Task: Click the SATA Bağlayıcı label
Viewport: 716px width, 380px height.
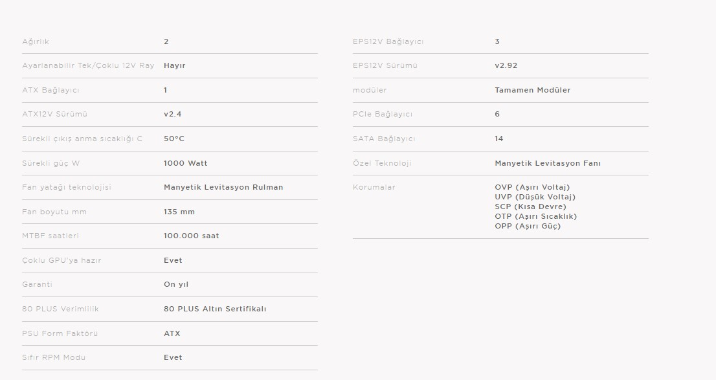Action: tap(384, 139)
